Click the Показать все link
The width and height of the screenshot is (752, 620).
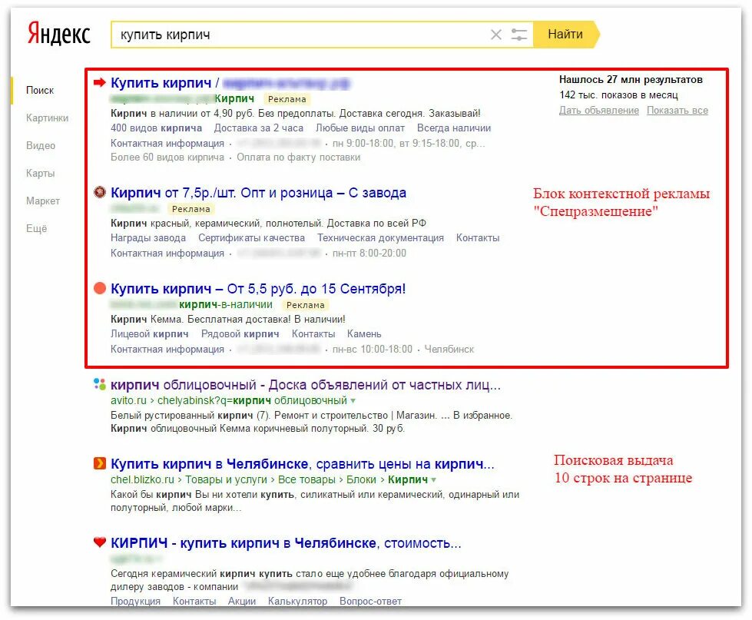[x=677, y=111]
